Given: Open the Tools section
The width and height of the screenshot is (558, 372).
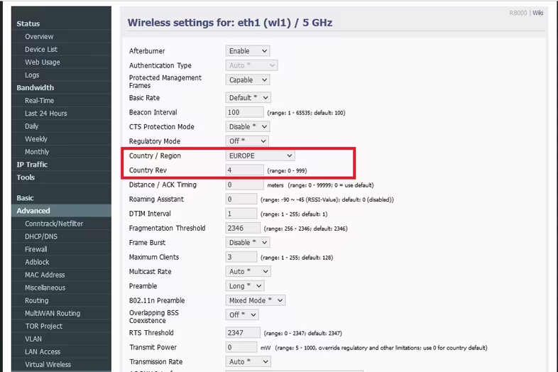Looking at the screenshot, I should [x=26, y=177].
